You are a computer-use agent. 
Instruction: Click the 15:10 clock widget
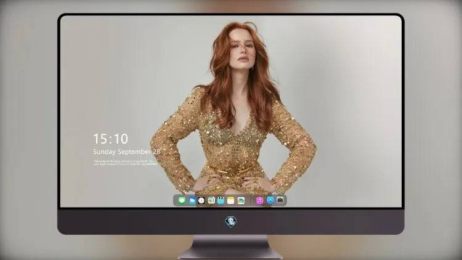pyautogui.click(x=111, y=139)
